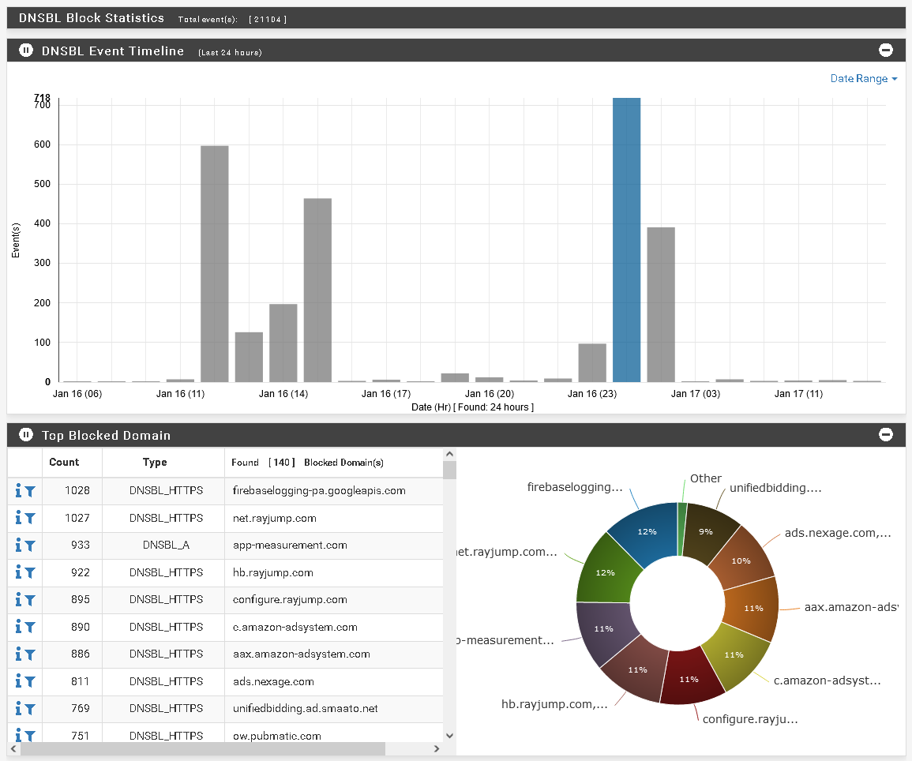Viewport: 912px width, 761px height.
Task: Click filter icon for aax.amazon-adsystem.com
Action: click(x=30, y=654)
